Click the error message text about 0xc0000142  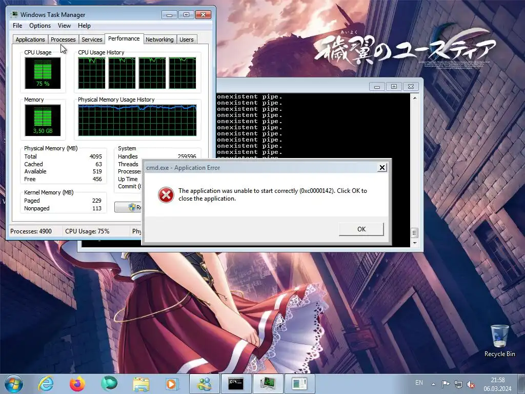coord(273,194)
